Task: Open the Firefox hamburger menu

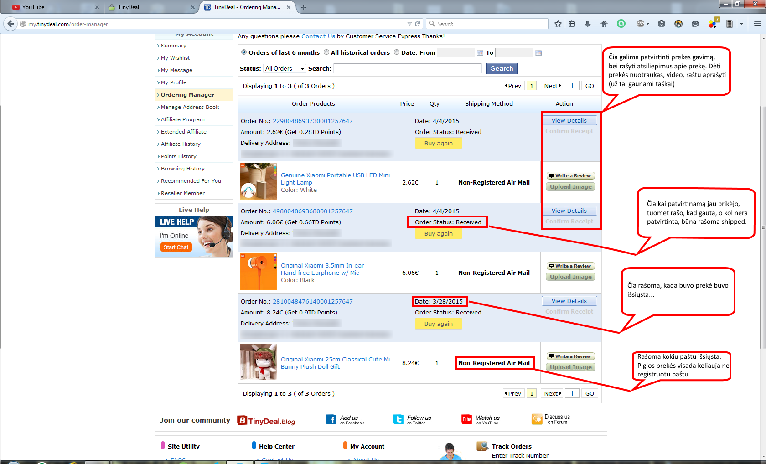Action: 758,24
